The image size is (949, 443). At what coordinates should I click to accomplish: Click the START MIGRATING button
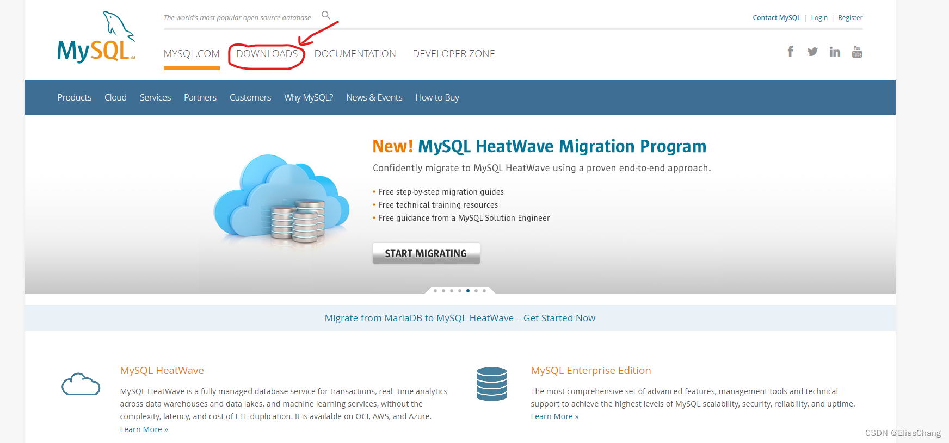[x=426, y=253]
